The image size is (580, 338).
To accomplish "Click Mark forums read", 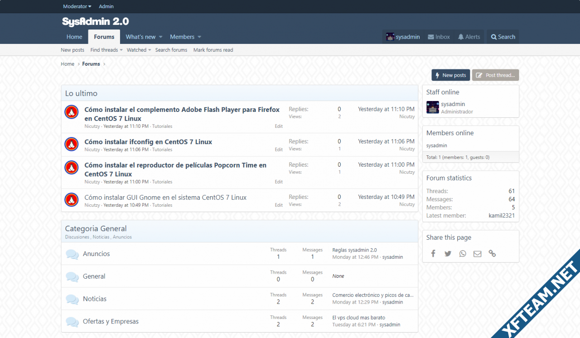I will (213, 50).
